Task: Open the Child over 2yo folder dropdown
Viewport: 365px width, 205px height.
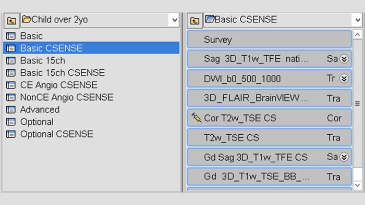Action: [x=175, y=20]
